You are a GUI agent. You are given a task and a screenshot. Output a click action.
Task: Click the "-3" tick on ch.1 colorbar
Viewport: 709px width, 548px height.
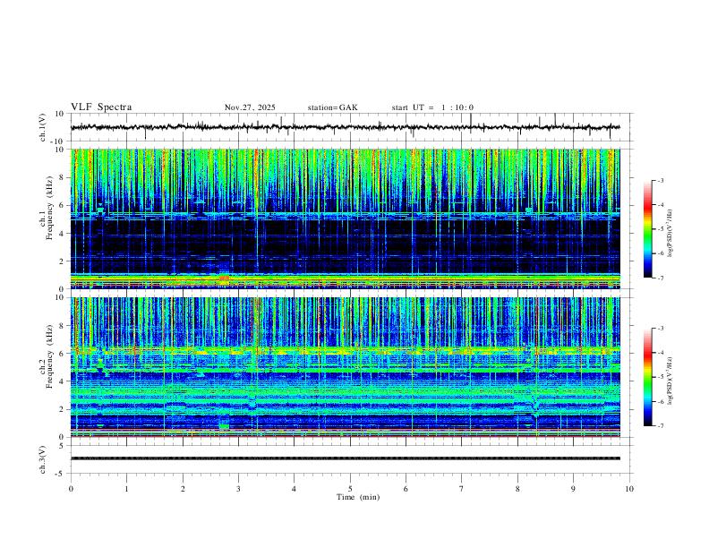(660, 180)
